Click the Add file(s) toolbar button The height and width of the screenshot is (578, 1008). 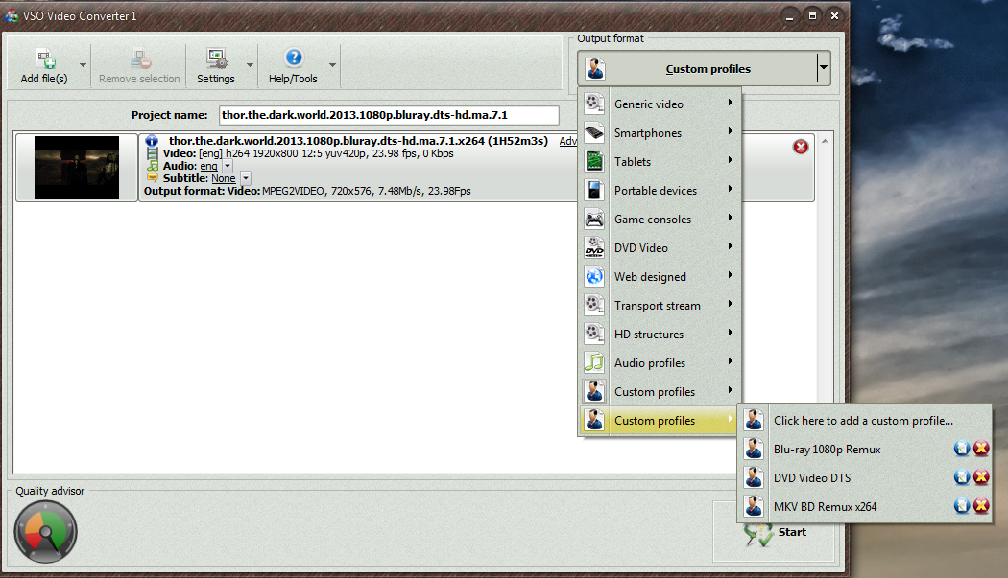pyautogui.click(x=44, y=66)
